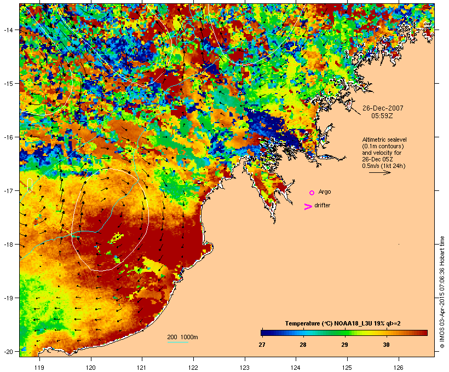Screen dimensions: 449x372
Task: Click the '(0.1m contours)' text line
Action: click(383, 146)
